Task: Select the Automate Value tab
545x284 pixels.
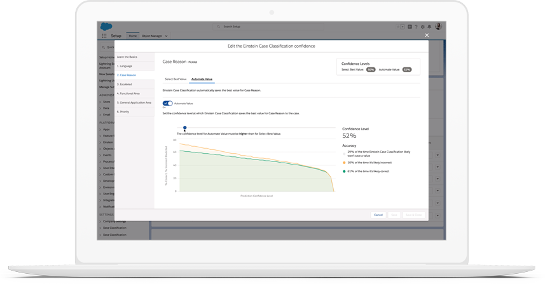Action: coord(202,79)
